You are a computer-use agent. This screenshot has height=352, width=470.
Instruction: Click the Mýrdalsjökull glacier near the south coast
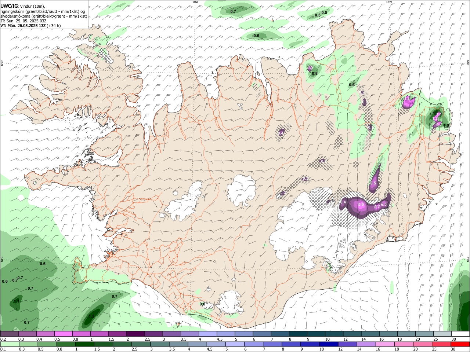tap(229, 303)
